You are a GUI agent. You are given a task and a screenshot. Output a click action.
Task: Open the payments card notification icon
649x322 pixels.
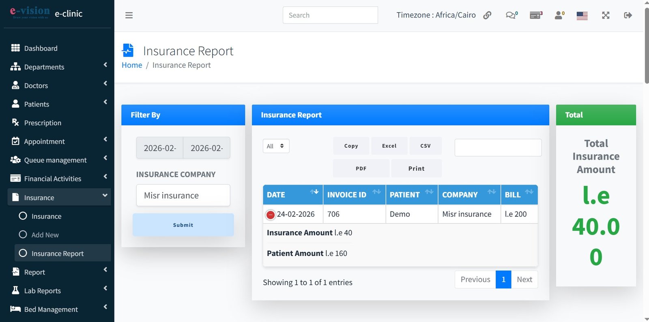(536, 15)
